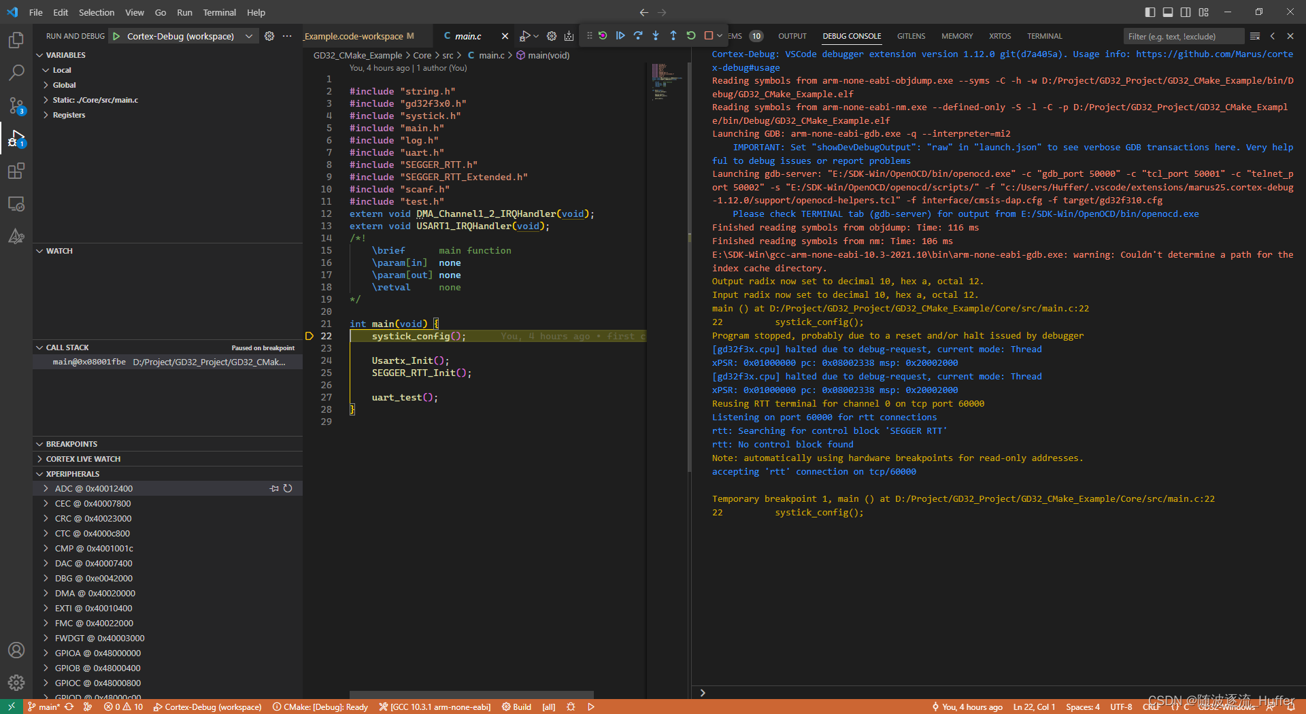Step over the current line
Screen dimensions: 1306x714
click(x=638, y=36)
